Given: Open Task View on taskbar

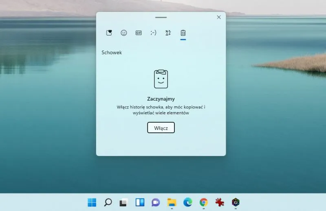Looking at the screenshot, I should tap(124, 202).
